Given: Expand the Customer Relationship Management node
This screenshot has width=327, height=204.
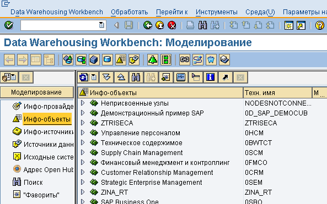Looking at the screenshot, I should pyautogui.click(x=83, y=172).
